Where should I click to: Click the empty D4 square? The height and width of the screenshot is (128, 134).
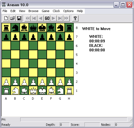pos(33,63)
